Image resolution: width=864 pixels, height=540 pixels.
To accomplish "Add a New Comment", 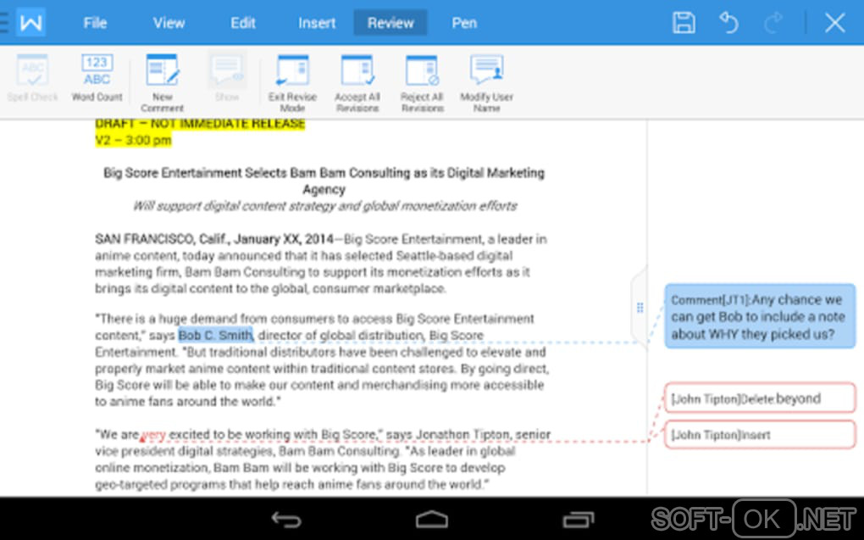I will [x=162, y=83].
